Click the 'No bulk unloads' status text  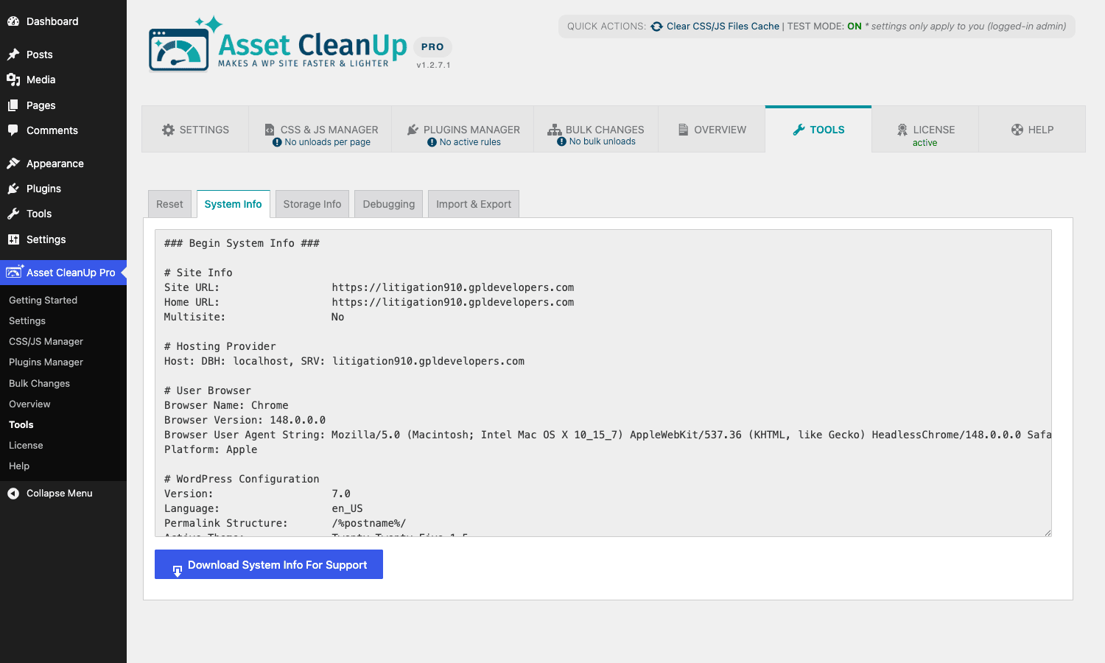click(x=603, y=141)
